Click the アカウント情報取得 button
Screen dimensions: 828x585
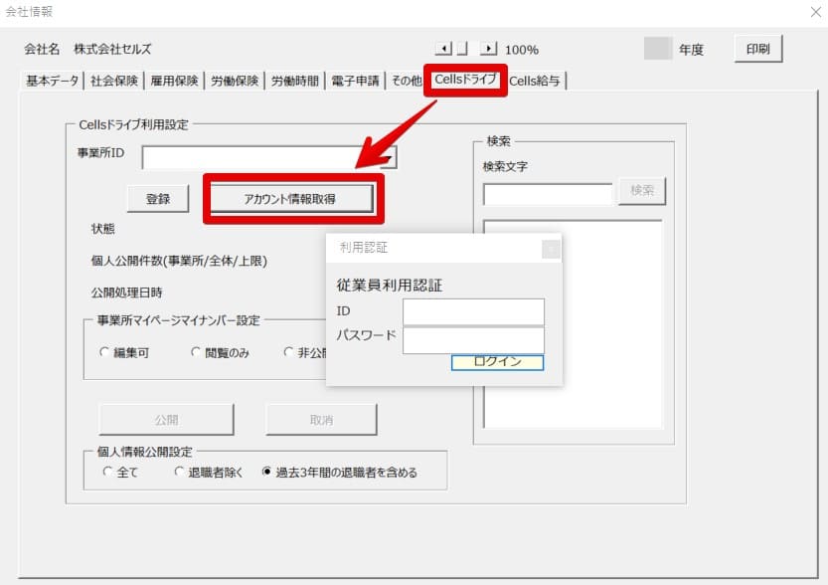(x=290, y=199)
